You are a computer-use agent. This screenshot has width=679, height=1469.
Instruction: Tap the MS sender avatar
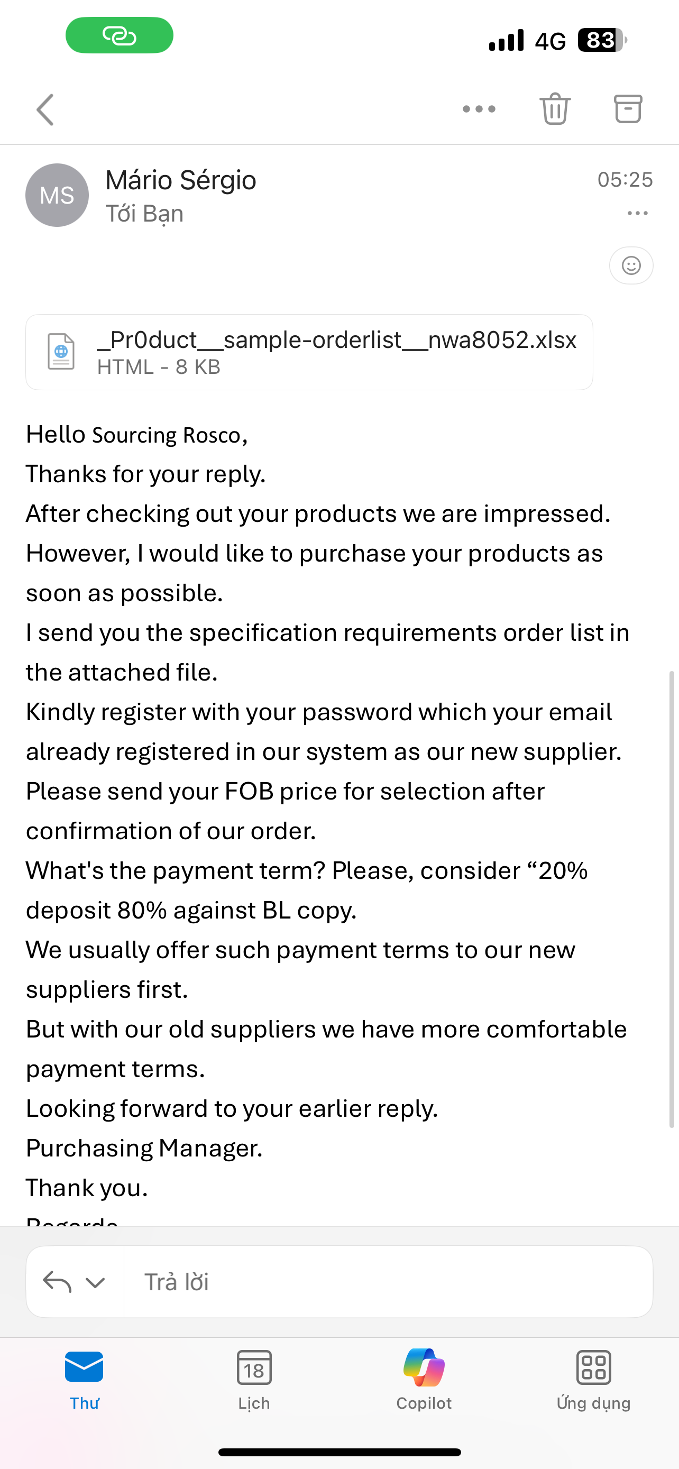click(x=57, y=195)
